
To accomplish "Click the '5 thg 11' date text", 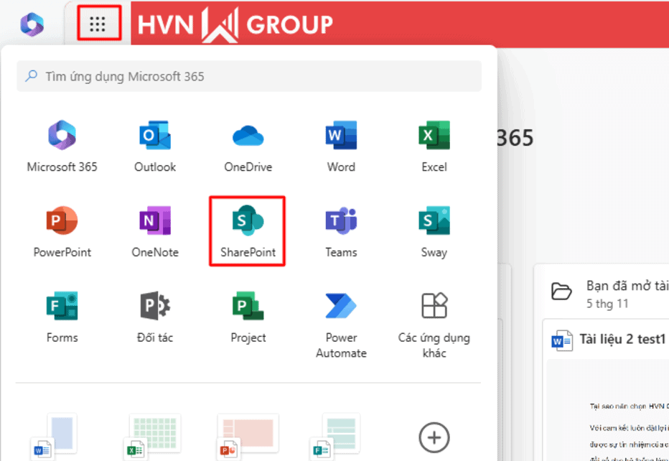I will pyautogui.click(x=607, y=304).
